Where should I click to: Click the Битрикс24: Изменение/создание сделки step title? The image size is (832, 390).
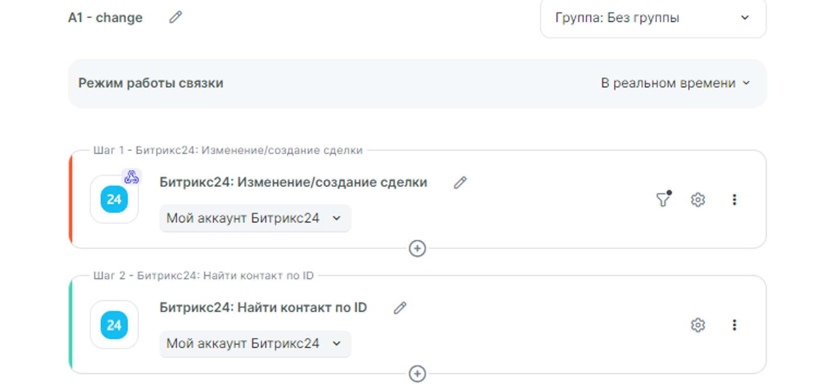[293, 183]
